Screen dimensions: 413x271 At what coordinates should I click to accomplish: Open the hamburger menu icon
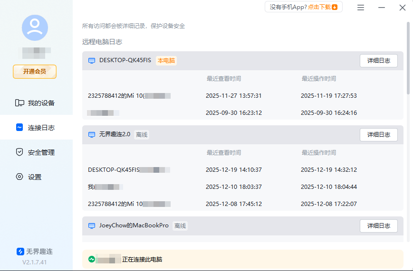(361, 8)
